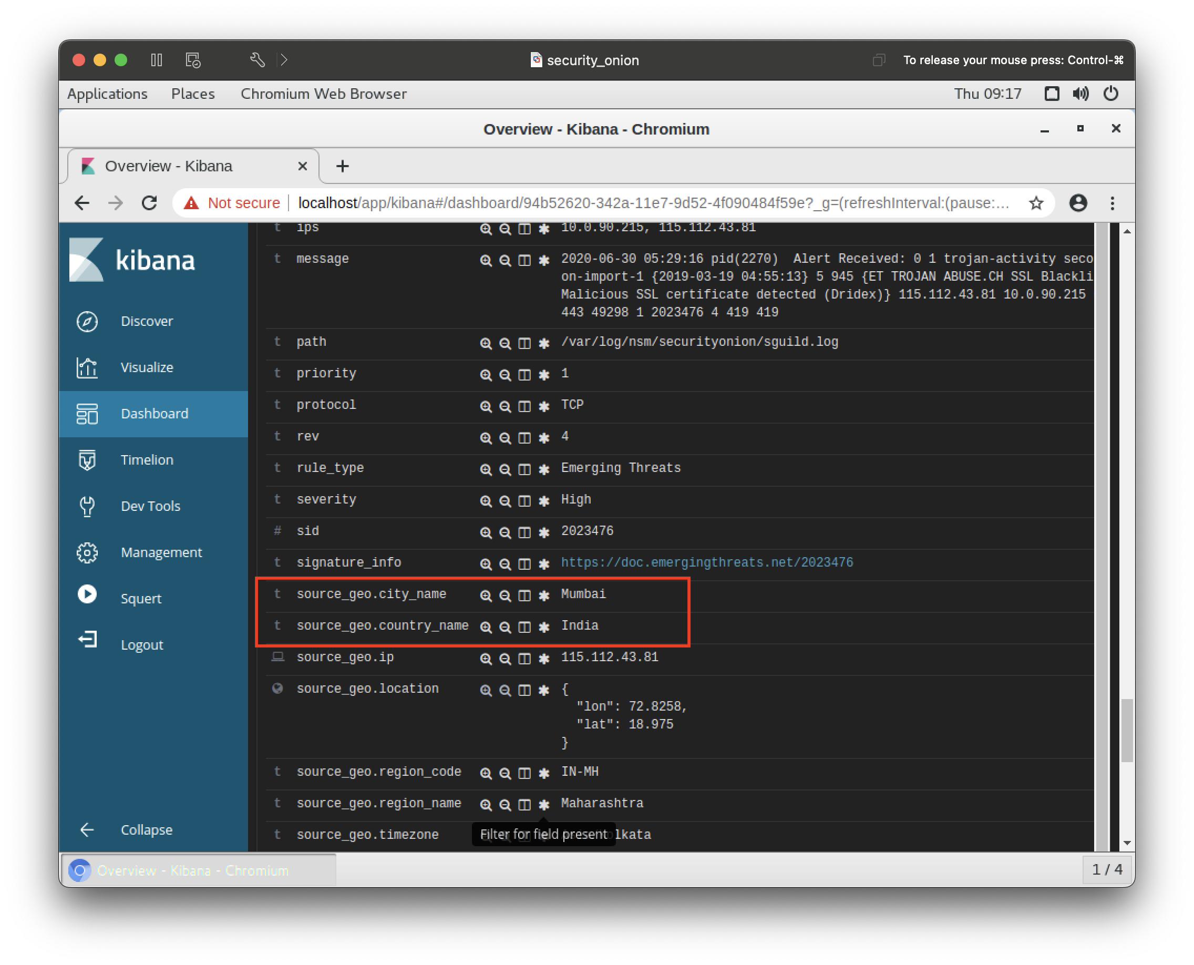Open the Applications menu
This screenshot has height=965, width=1194.
[107, 94]
